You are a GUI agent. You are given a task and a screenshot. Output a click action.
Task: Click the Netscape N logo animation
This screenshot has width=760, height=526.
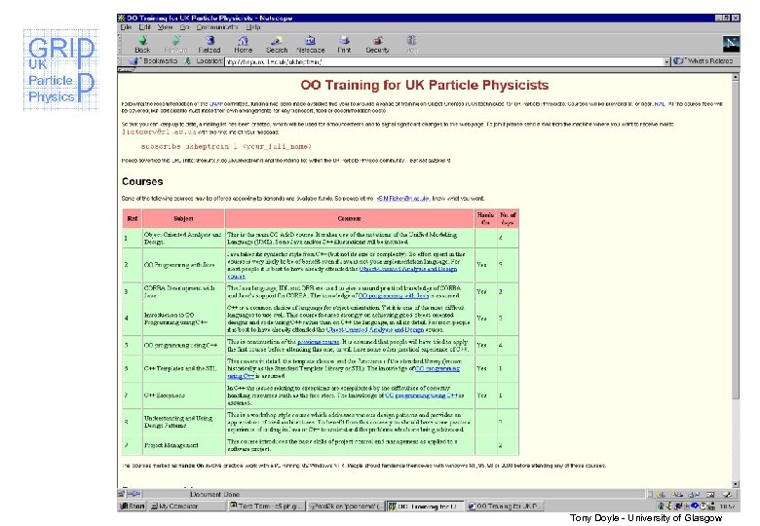click(x=731, y=44)
